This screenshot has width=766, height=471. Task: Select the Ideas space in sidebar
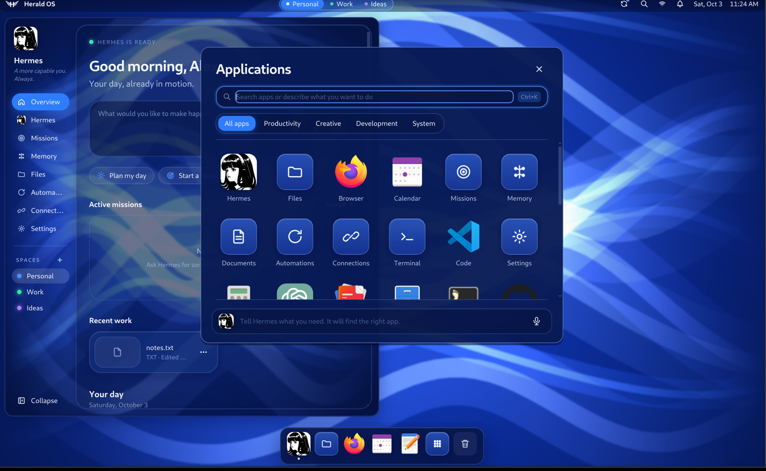[41, 308]
